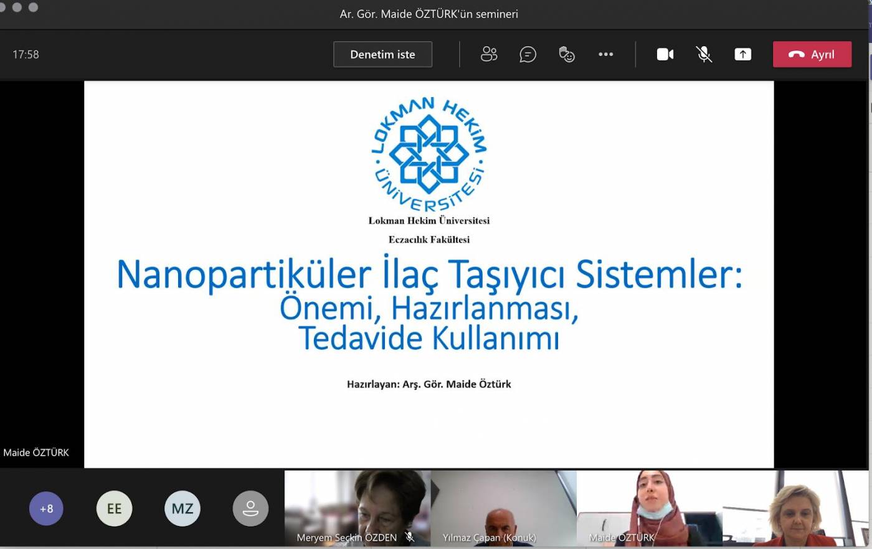This screenshot has width=872, height=549.
Task: Share your screen content
Action: pyautogui.click(x=742, y=54)
